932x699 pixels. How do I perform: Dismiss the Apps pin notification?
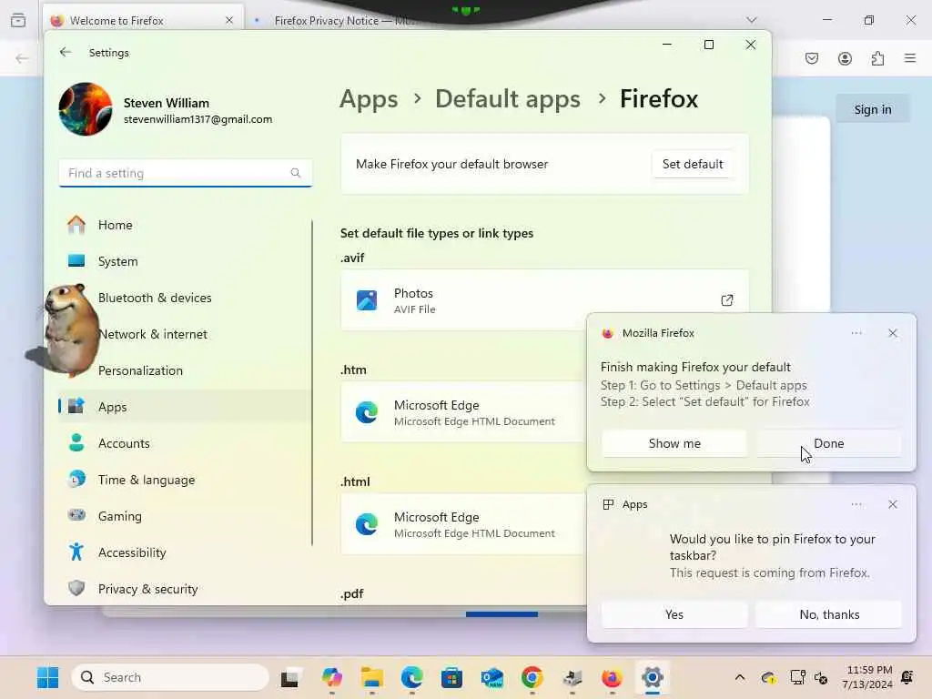tap(893, 504)
